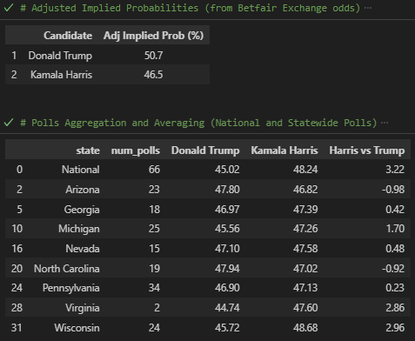415x341 pixels.
Task: Select the National polls row
Action: pyautogui.click(x=208, y=169)
